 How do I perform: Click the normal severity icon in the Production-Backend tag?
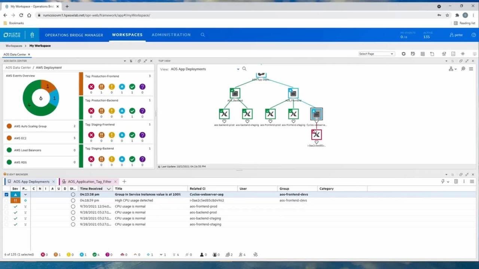pos(132,111)
